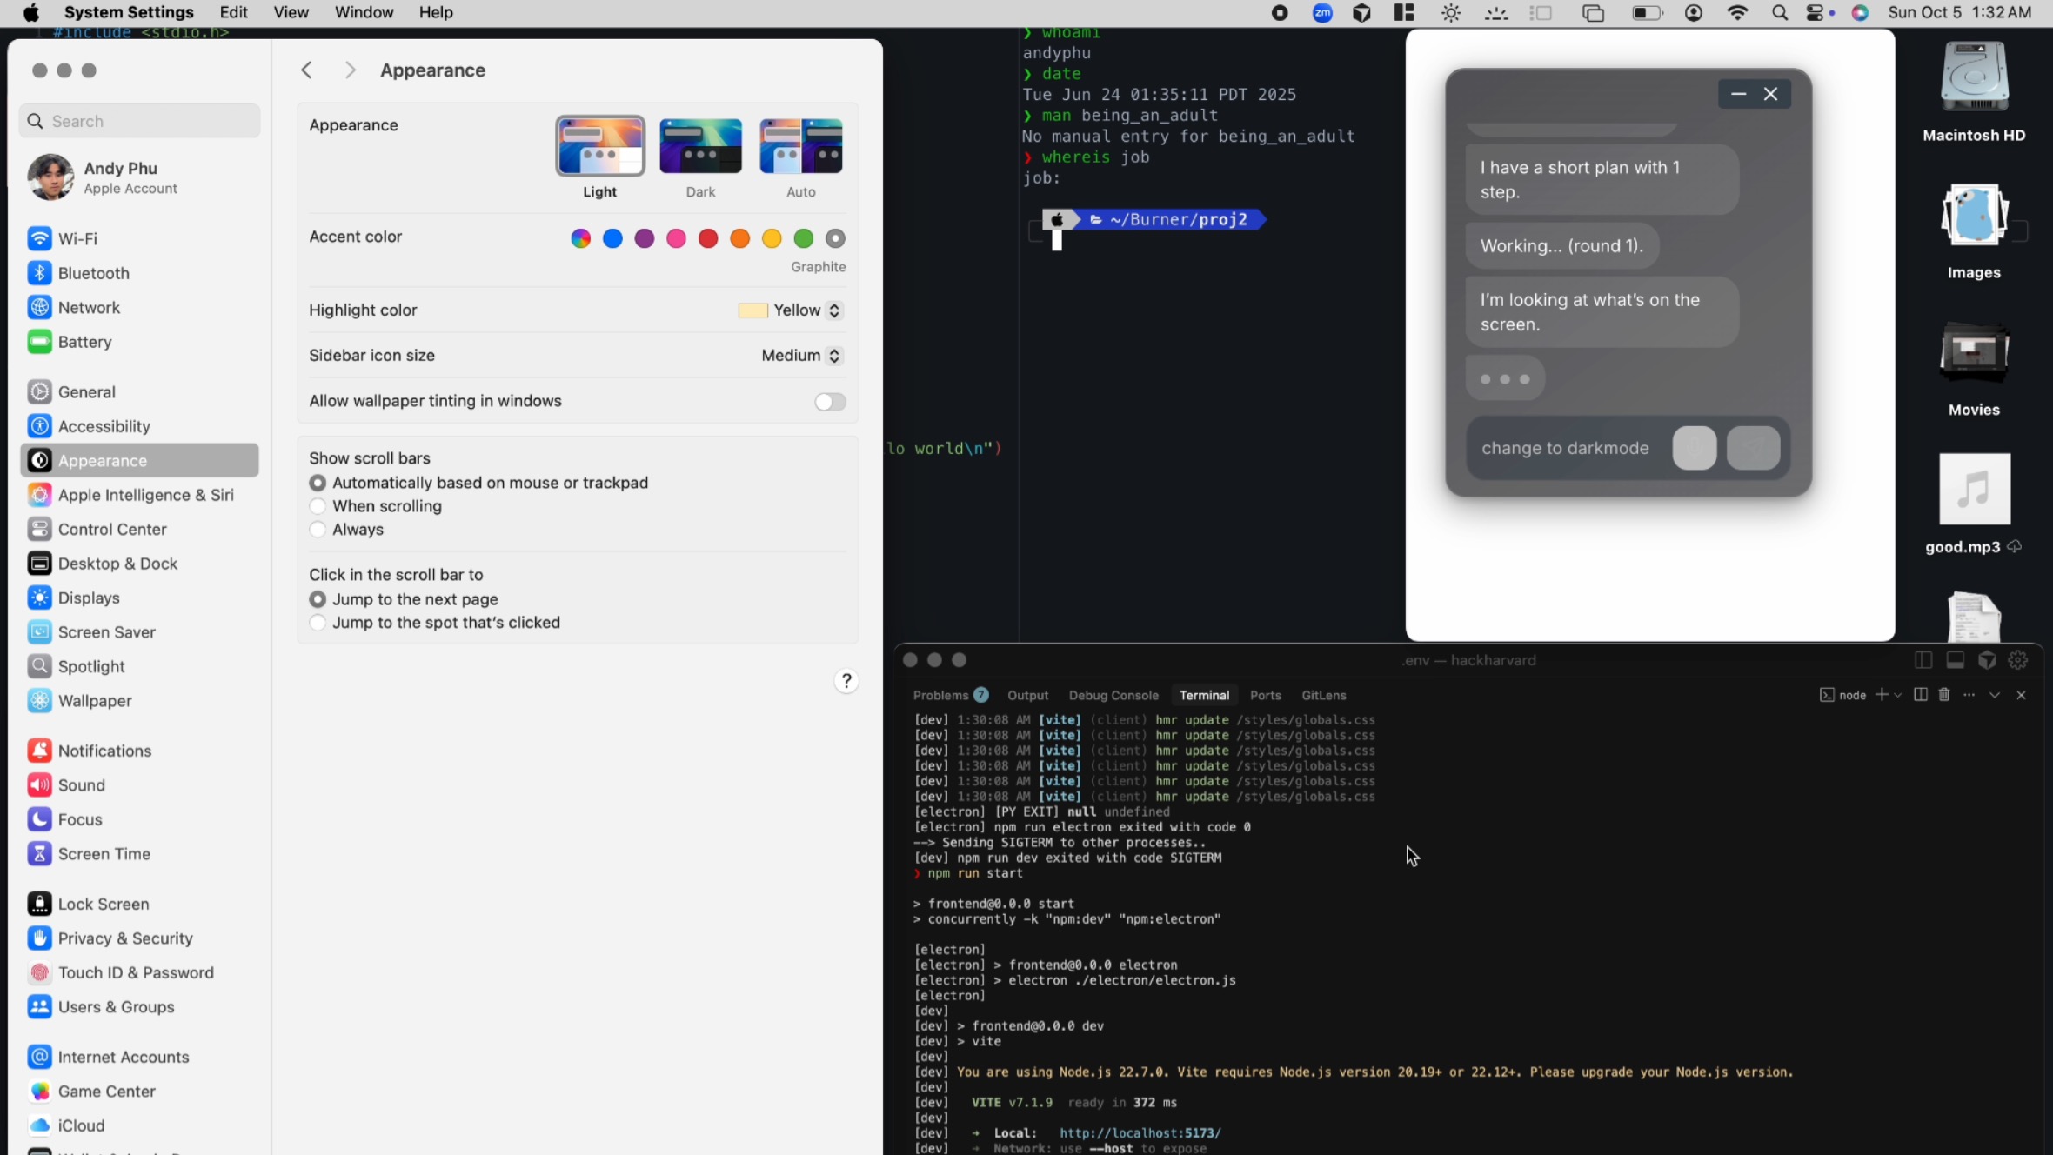Screen dimensions: 2053x1155
Task: Select the Dark appearance thumbnail
Action: (700, 146)
